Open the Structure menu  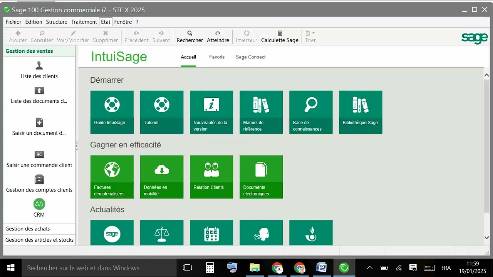57,22
